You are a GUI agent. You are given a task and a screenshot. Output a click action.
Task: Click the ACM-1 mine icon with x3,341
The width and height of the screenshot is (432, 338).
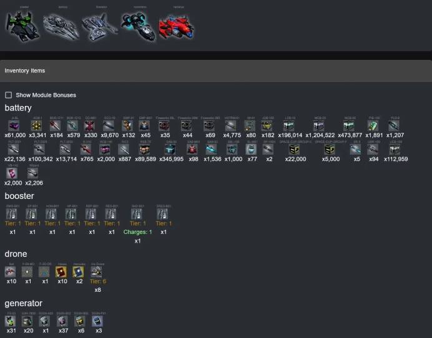coord(36,126)
